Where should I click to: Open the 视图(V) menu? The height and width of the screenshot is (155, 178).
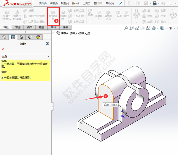click(65, 4)
